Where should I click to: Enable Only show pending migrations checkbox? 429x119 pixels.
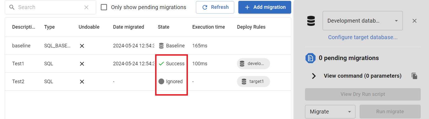pos(104,7)
